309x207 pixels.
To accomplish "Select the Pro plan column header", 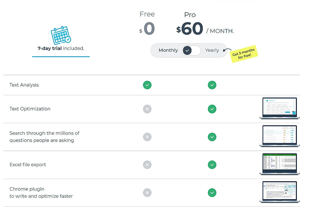I will coord(190,14).
